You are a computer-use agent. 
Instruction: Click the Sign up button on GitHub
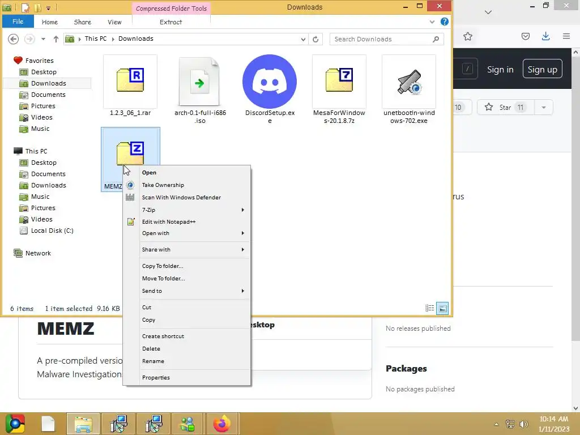(542, 69)
